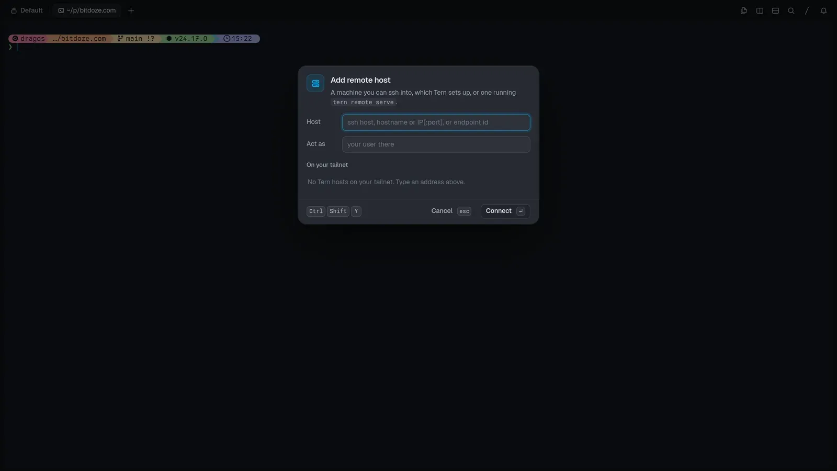Click 'No Tern hosts on your tailnet' message

coord(386,182)
